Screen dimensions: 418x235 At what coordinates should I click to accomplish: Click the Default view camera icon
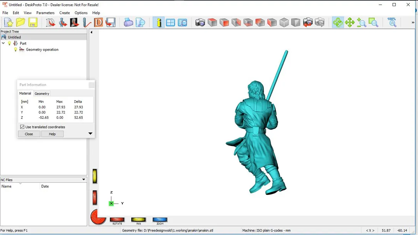200,23
